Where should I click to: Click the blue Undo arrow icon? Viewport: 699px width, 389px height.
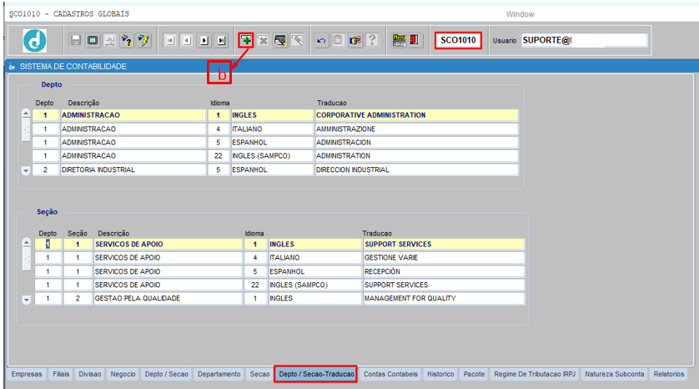[x=321, y=41]
